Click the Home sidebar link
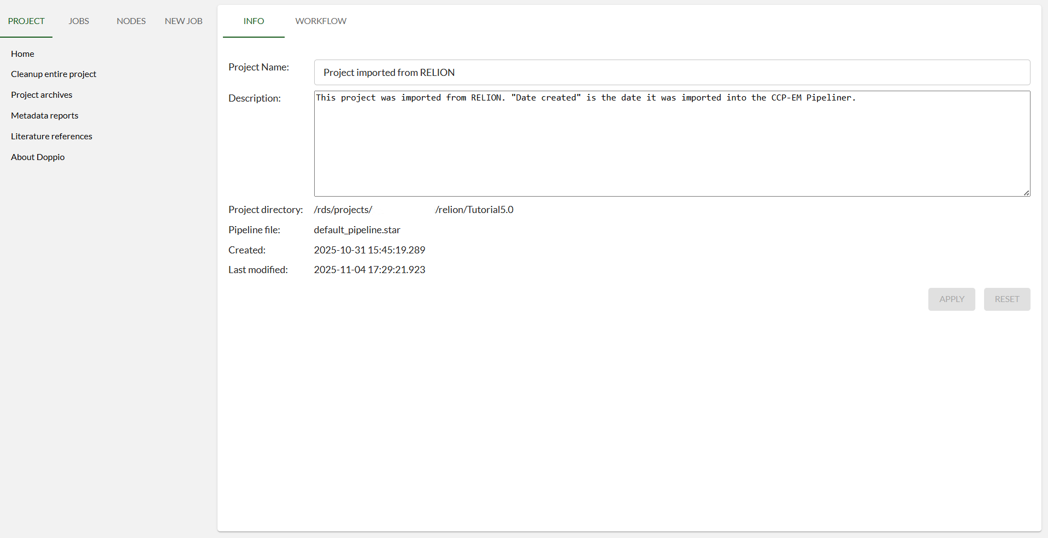 pos(22,54)
